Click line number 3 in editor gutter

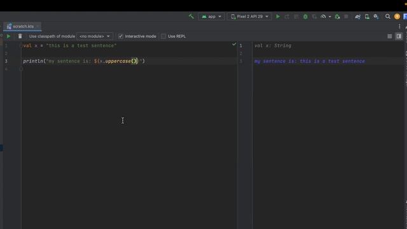pyautogui.click(x=6, y=61)
